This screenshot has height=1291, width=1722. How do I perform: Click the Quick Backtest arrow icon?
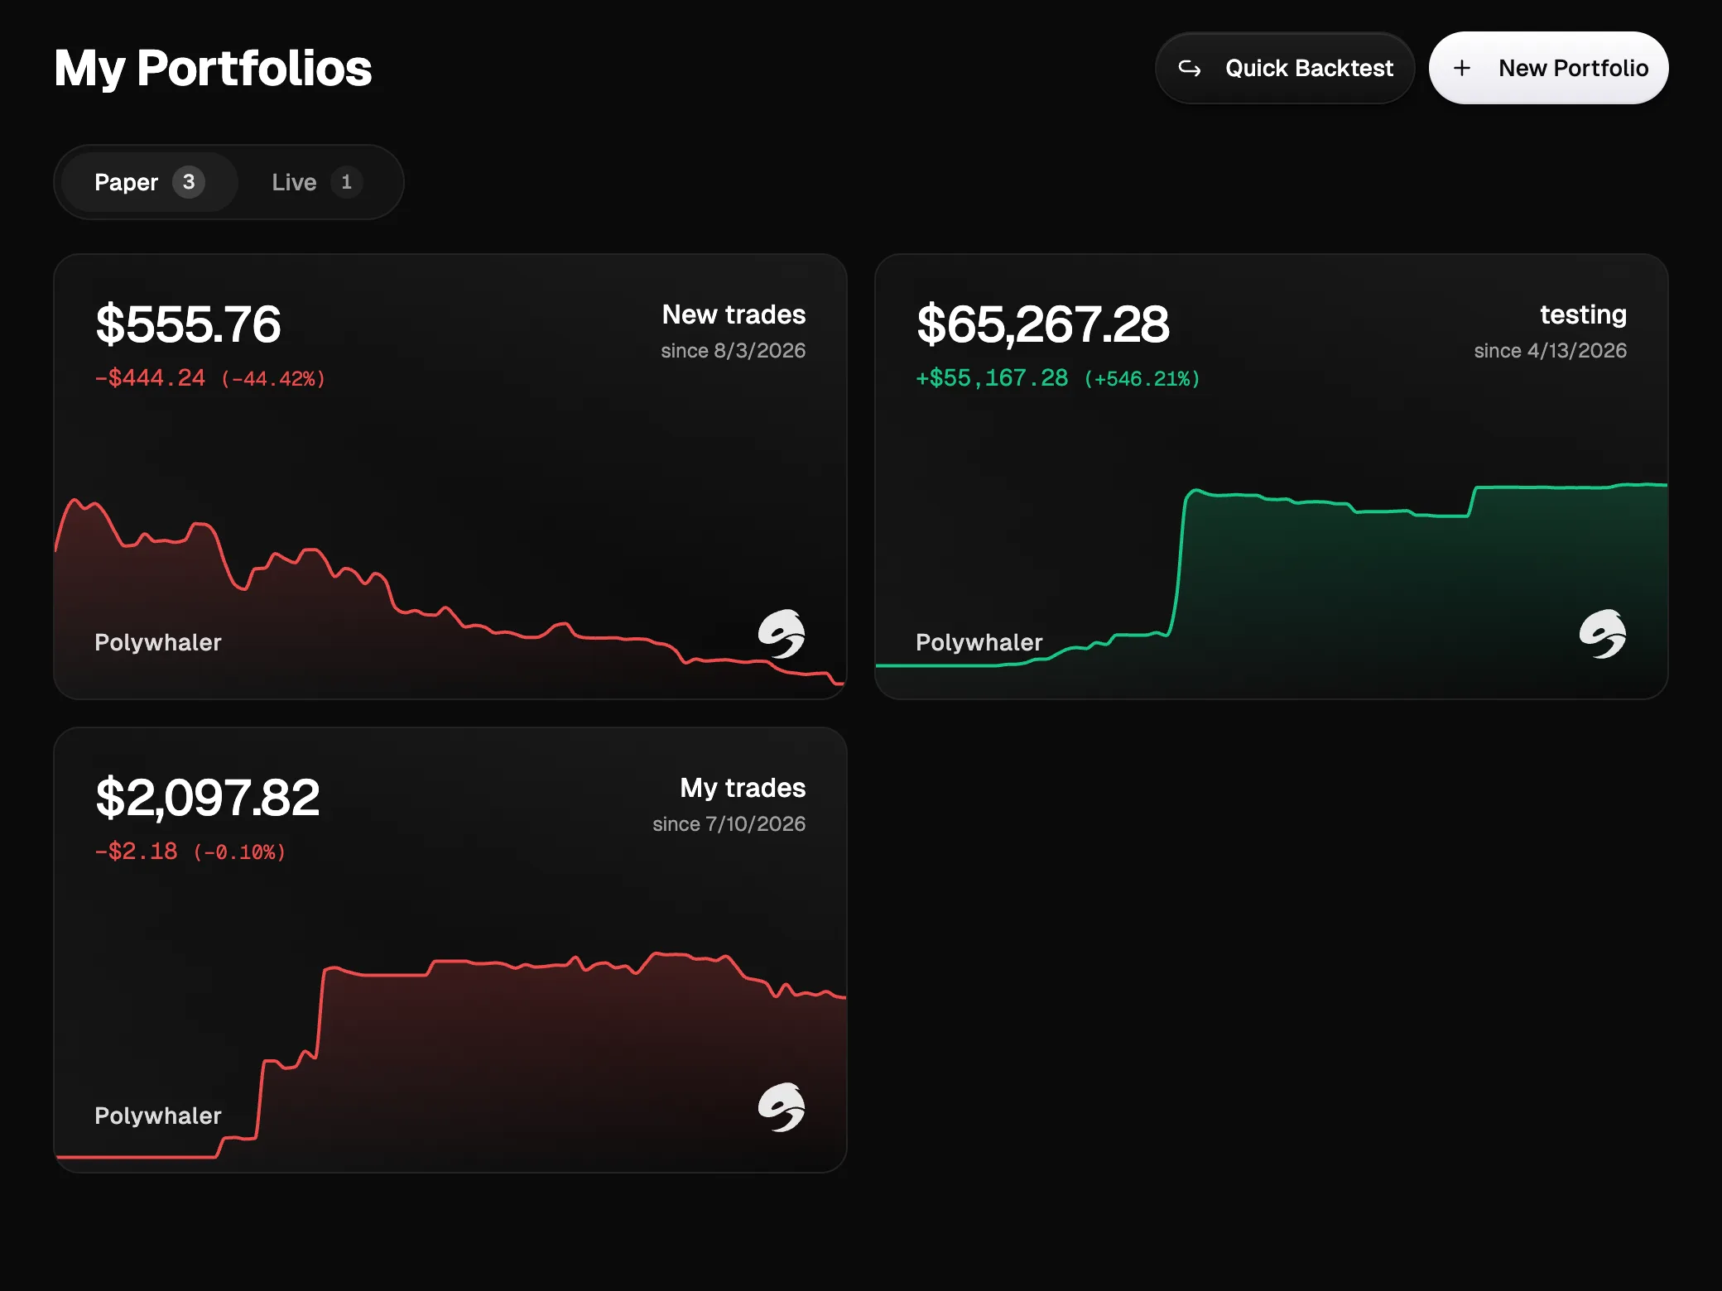pyautogui.click(x=1190, y=68)
